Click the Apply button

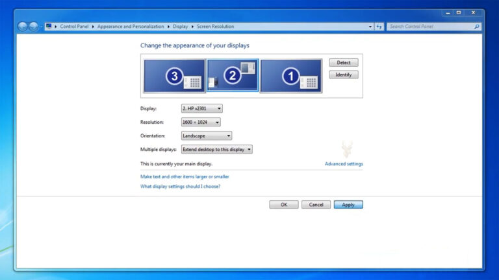[348, 205]
